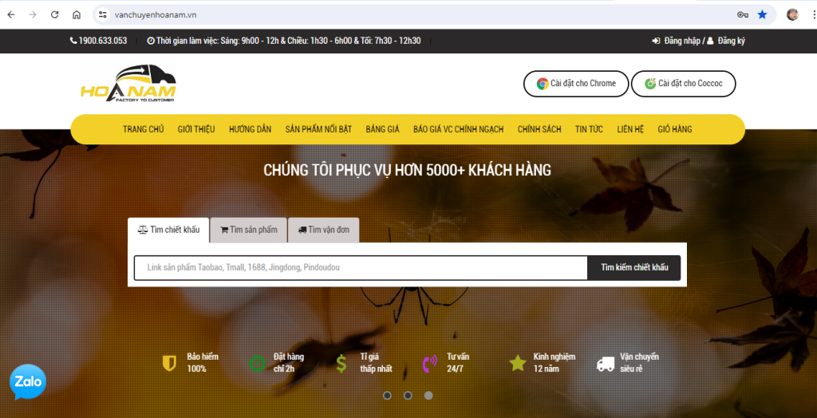The width and height of the screenshot is (817, 418).
Task: Install extension via Cài đặt cho Coccoc
Action: click(683, 84)
